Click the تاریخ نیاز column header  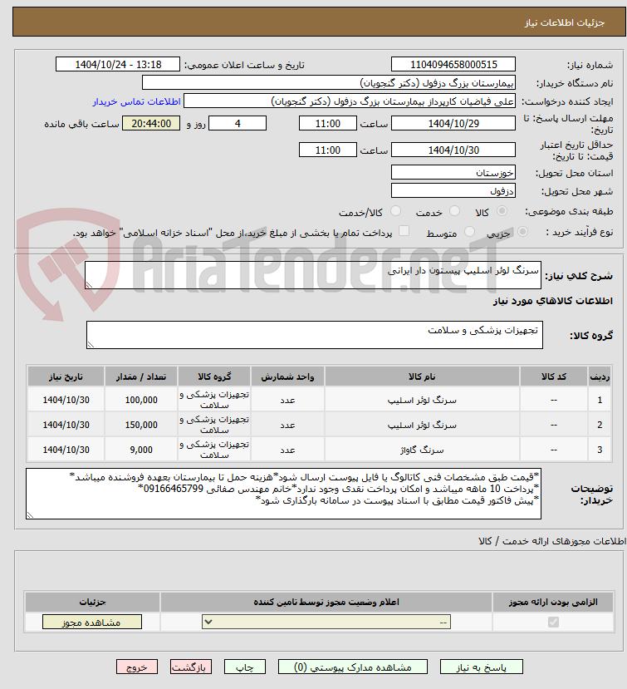(66, 376)
